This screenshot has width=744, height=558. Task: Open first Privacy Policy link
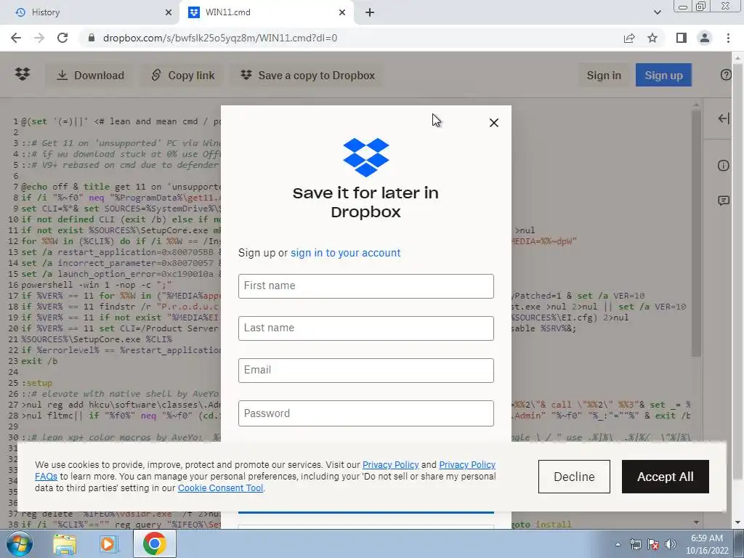coord(390,465)
